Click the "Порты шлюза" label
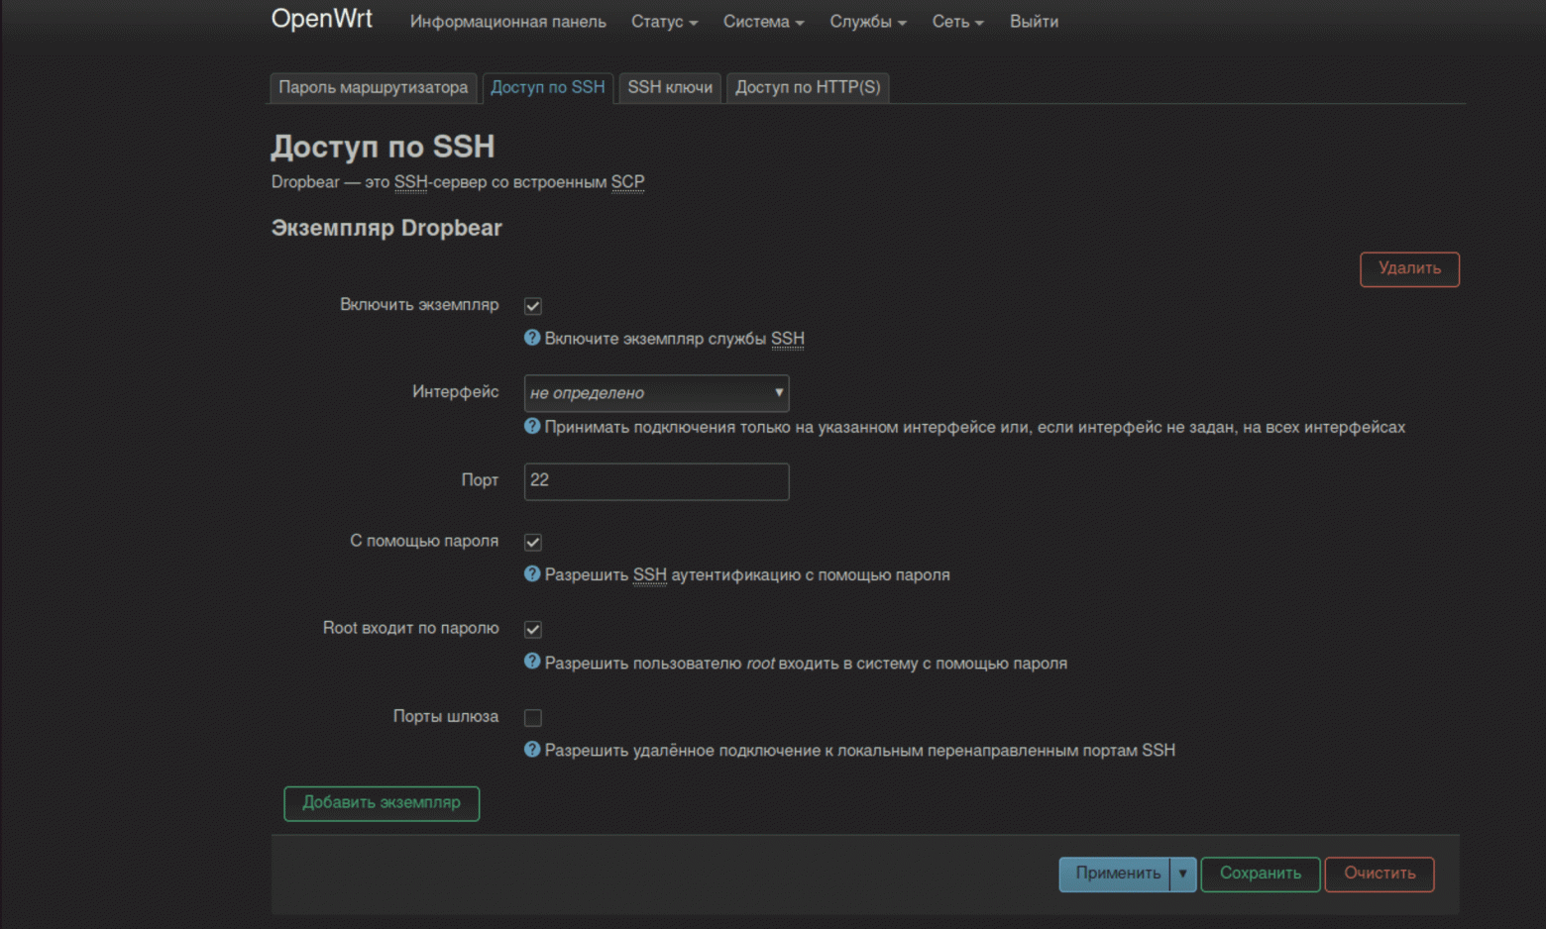Screen dimensions: 1546x929 [446, 716]
